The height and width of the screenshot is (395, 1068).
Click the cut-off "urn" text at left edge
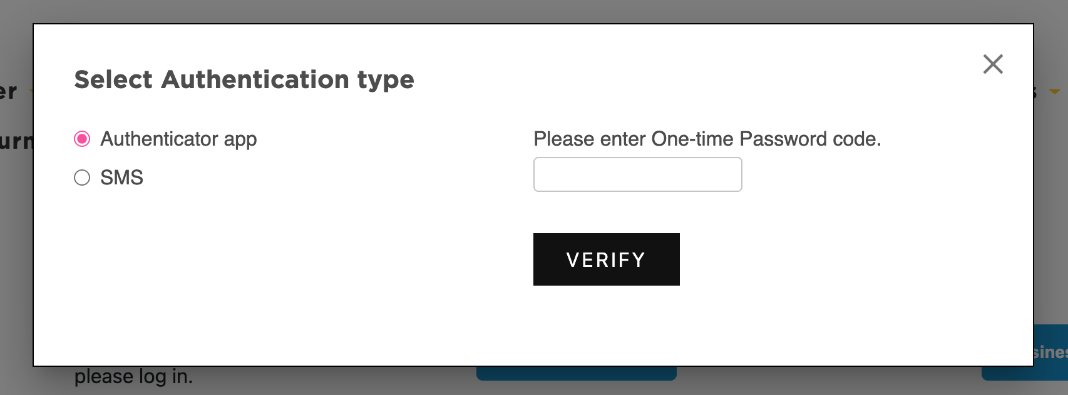click(x=16, y=141)
